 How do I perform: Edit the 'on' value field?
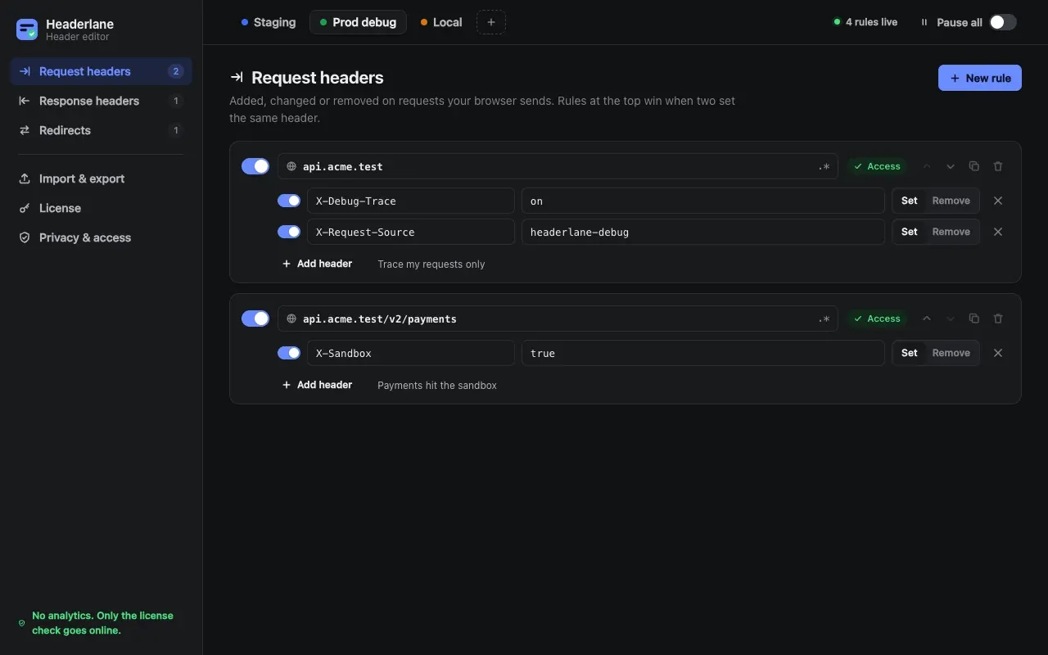coord(703,201)
